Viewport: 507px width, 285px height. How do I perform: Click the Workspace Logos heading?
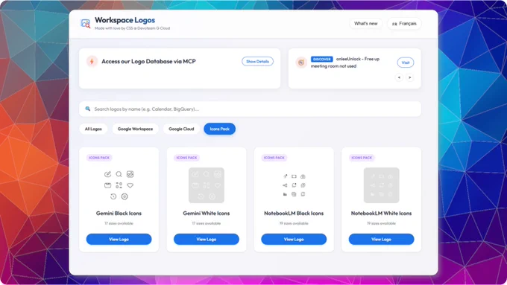point(125,20)
